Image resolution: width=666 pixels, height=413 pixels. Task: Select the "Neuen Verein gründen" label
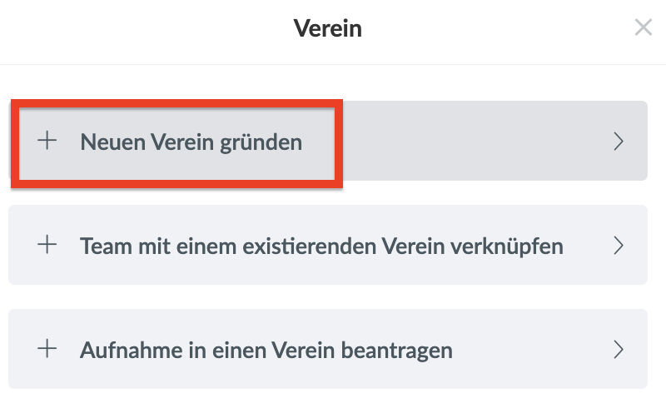pyautogui.click(x=191, y=142)
